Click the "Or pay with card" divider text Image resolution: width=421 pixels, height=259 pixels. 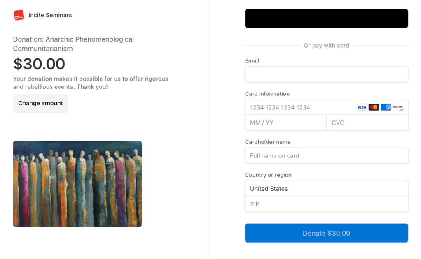[326, 46]
